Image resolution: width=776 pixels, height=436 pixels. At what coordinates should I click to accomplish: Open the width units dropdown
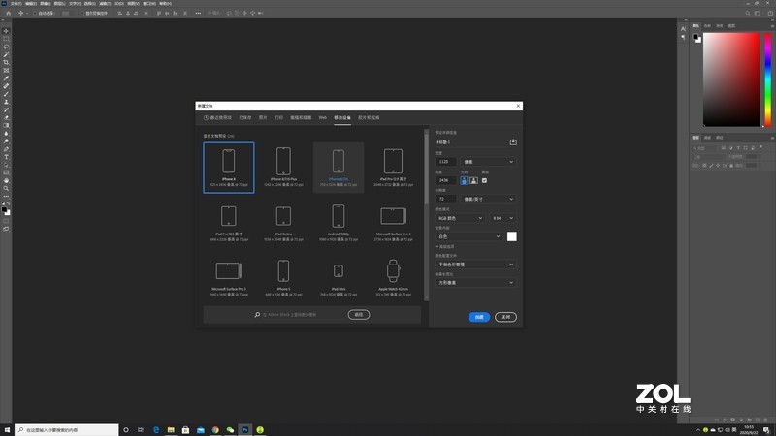coord(488,161)
